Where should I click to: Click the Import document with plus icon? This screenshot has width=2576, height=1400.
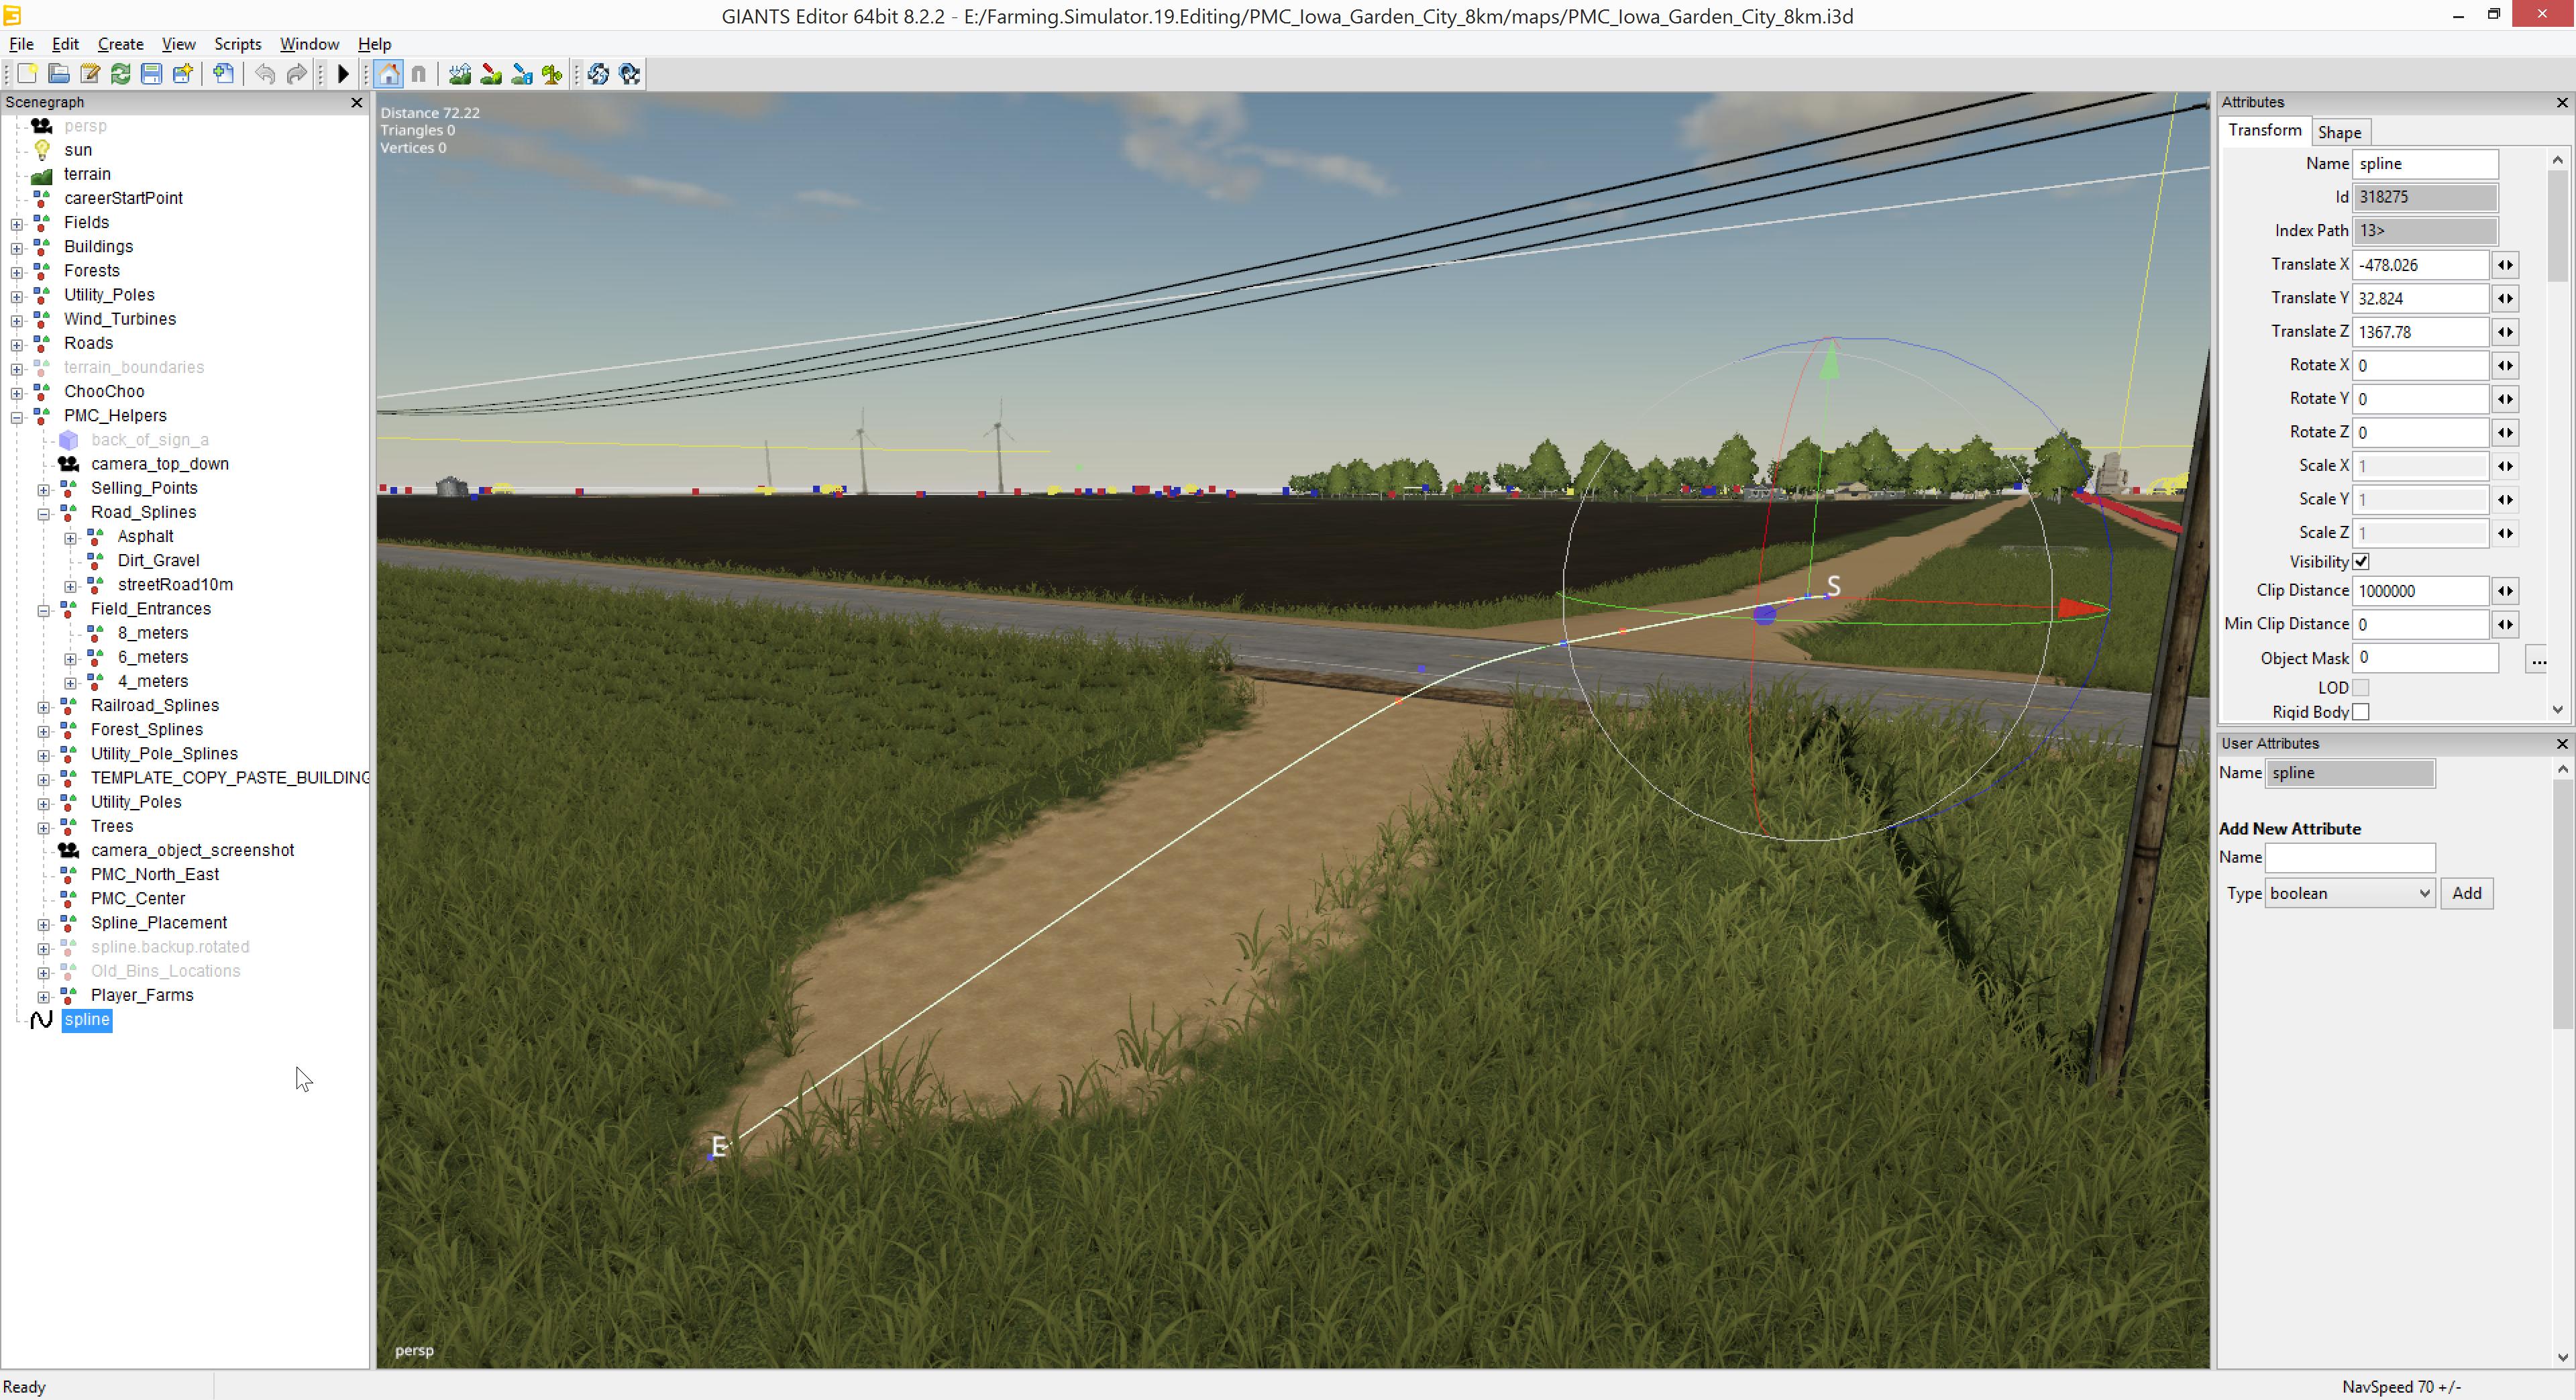(x=224, y=74)
